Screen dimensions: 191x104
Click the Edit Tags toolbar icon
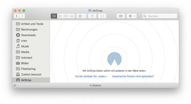102,16
